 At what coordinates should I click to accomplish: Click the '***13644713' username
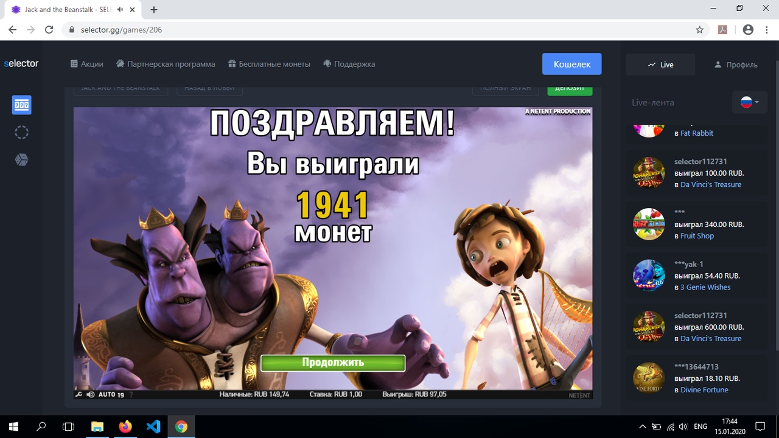696,367
